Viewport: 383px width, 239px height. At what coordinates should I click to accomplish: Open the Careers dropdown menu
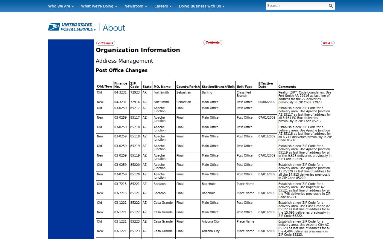(163, 6)
